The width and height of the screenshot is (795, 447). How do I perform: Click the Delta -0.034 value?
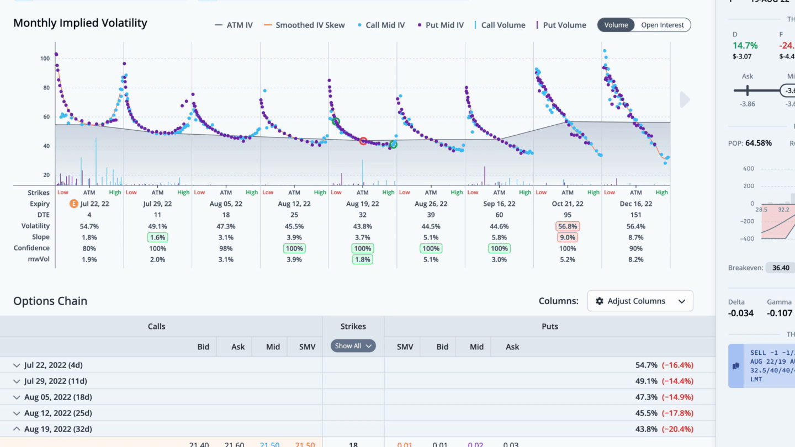740,313
